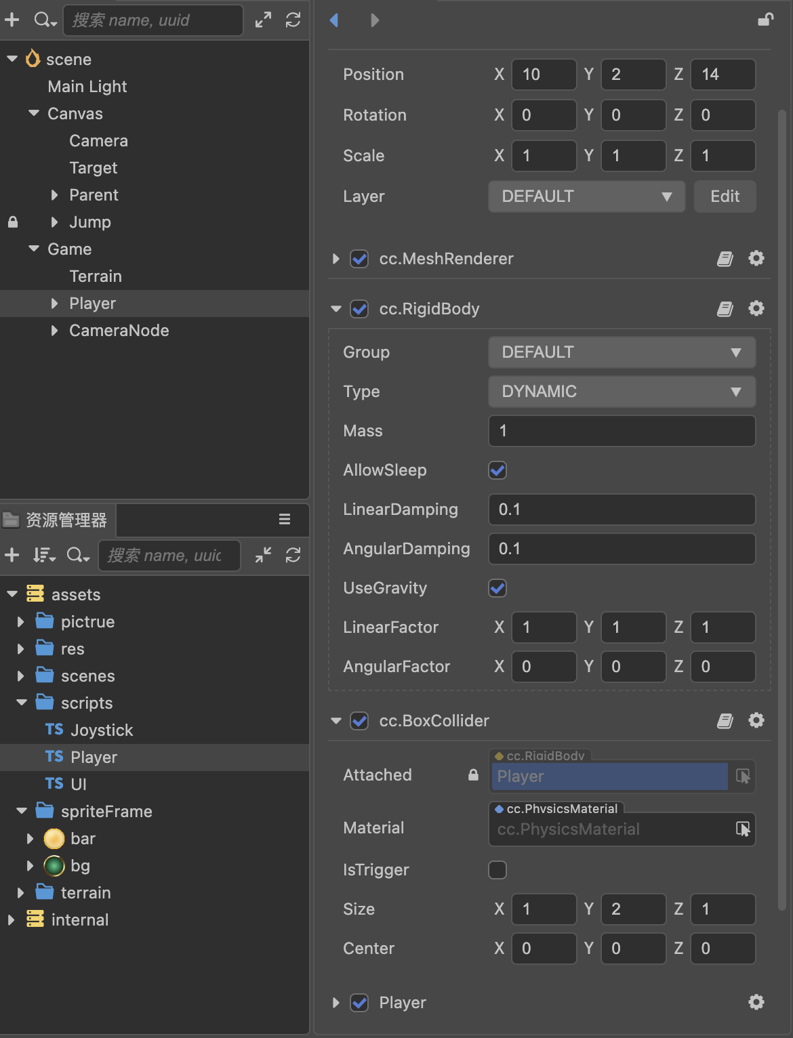Click the Mass input field

622,431
